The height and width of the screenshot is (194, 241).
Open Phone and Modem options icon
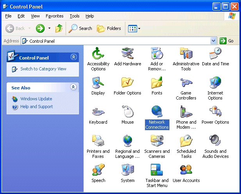186,112
